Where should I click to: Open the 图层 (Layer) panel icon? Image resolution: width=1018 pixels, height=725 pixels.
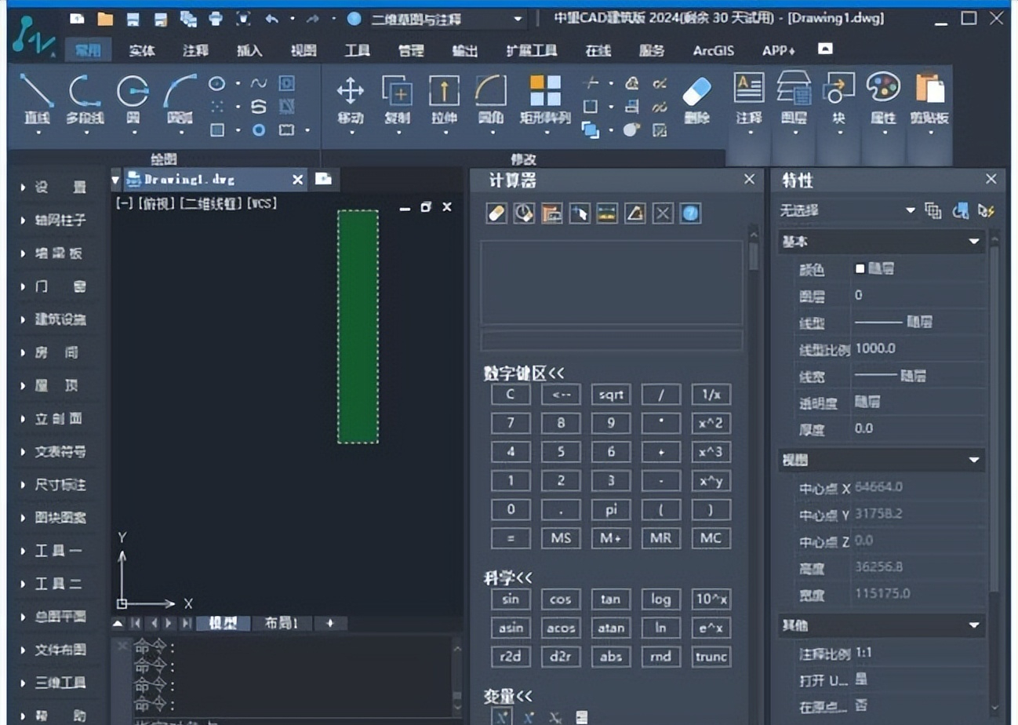pos(794,88)
